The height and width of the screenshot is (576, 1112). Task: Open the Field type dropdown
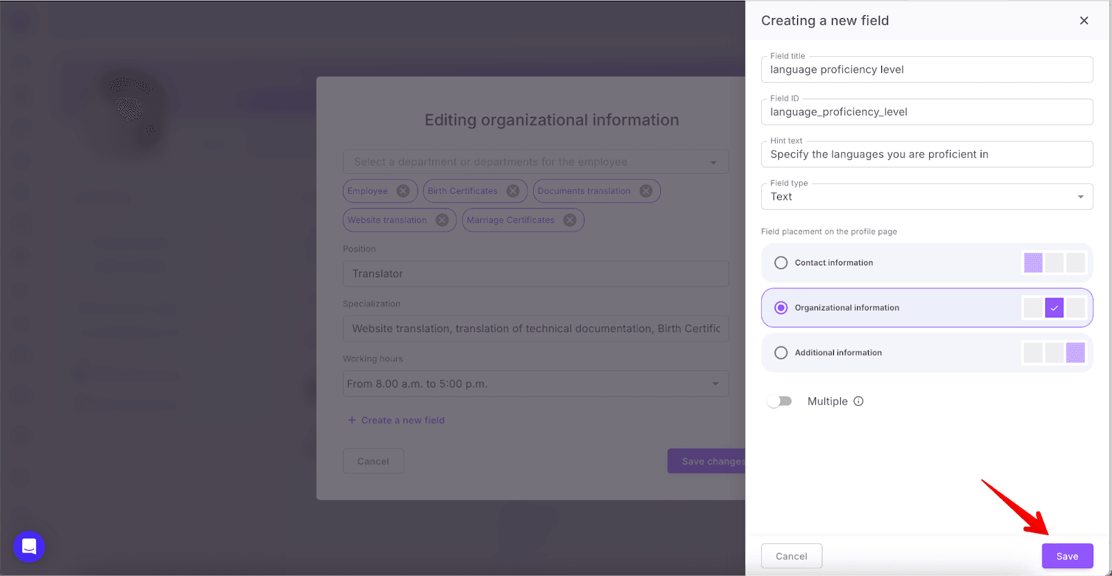pos(926,197)
